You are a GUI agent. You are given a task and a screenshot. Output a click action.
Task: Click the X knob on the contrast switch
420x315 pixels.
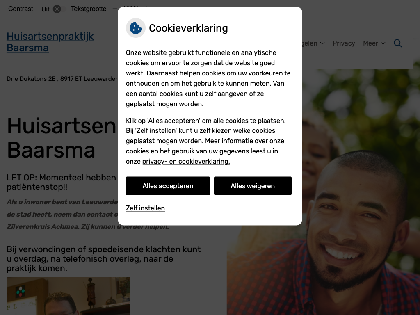(x=57, y=9)
